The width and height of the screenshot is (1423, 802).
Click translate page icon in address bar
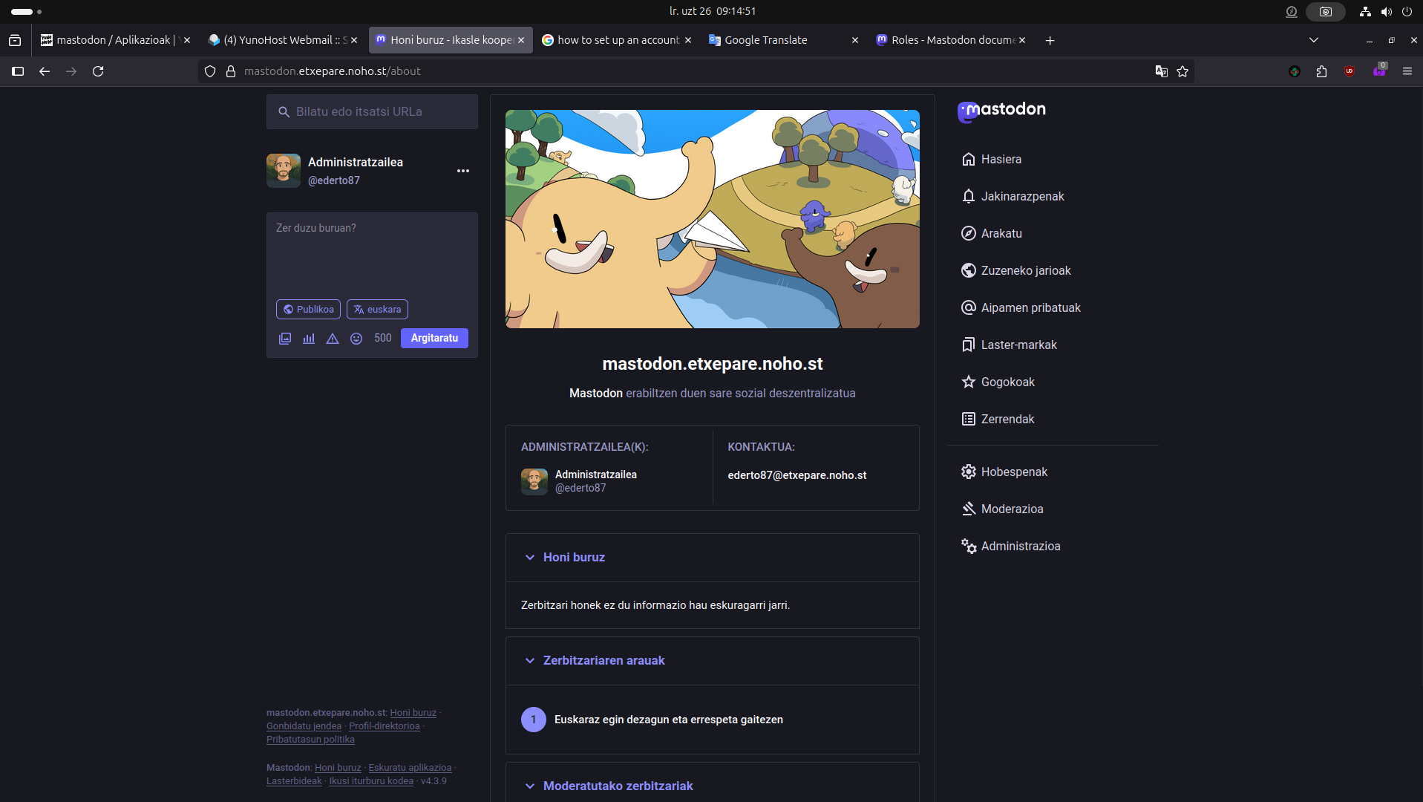tap(1161, 71)
